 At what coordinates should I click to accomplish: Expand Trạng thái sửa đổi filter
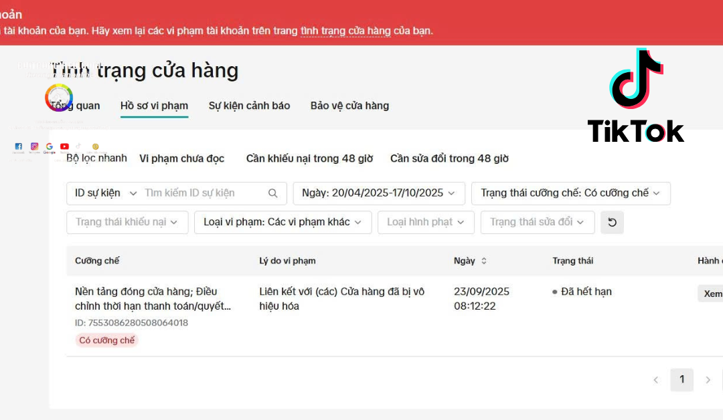click(538, 223)
